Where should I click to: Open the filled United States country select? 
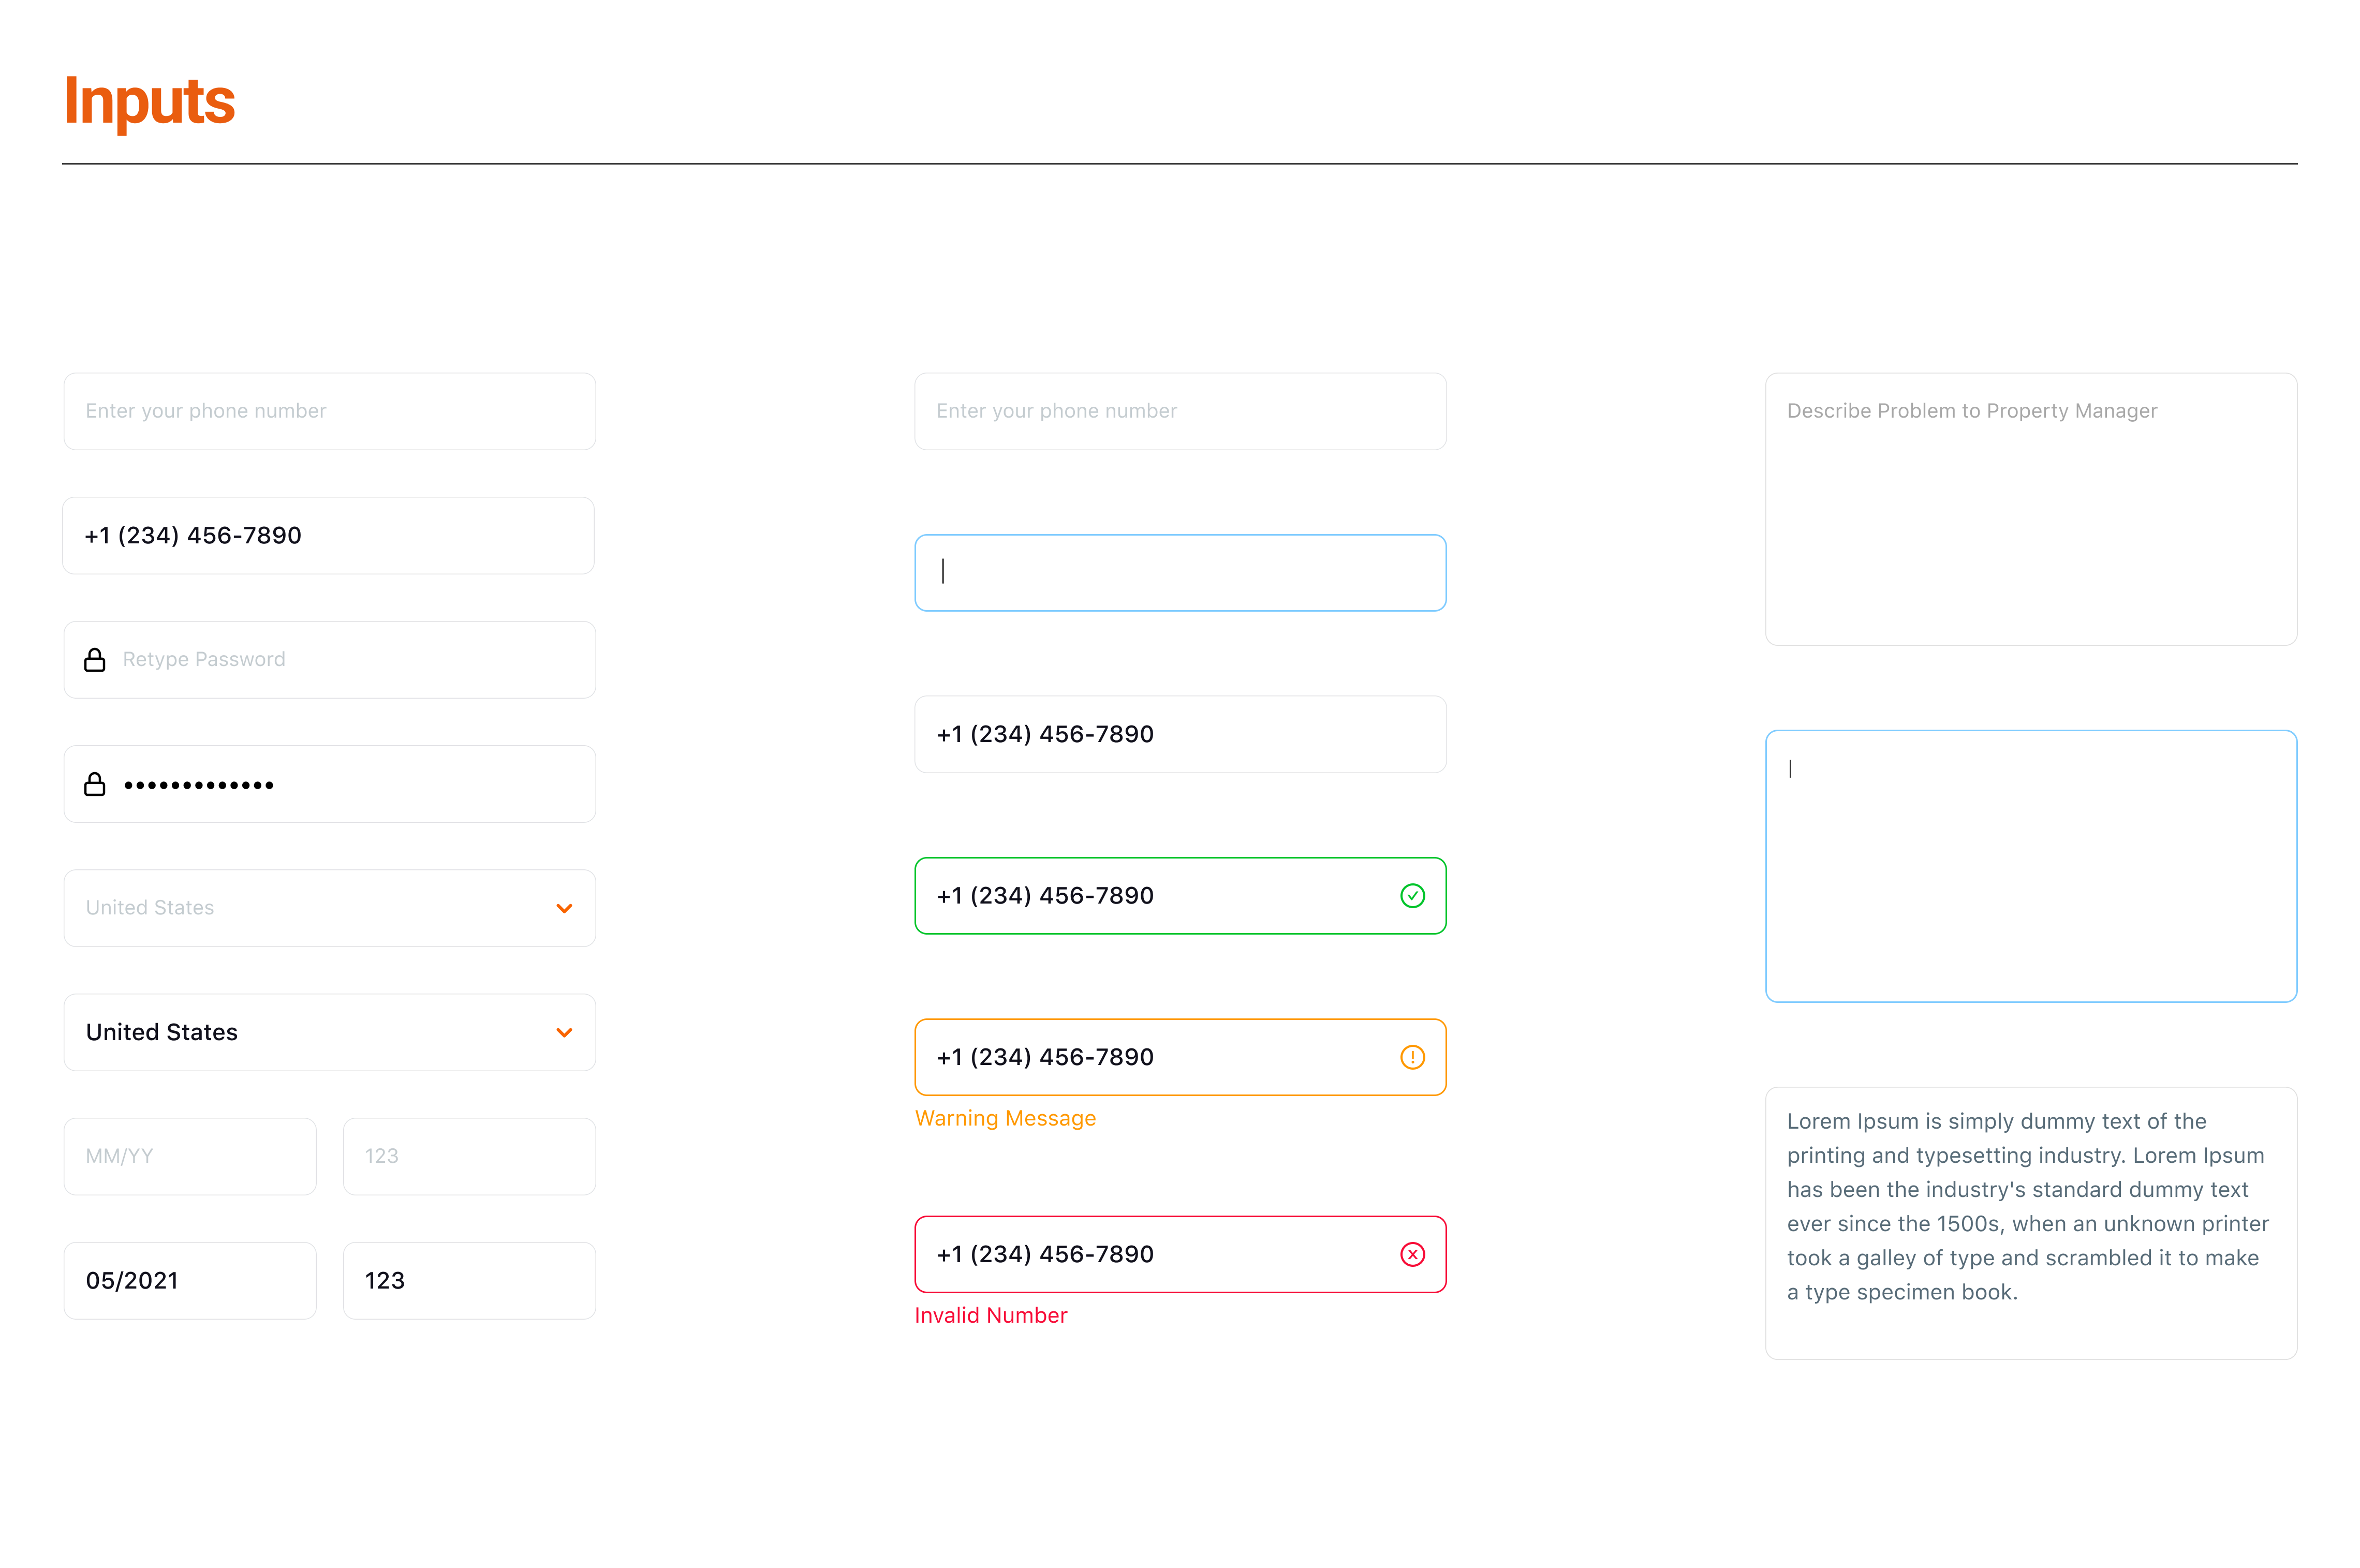(x=300, y=1032)
